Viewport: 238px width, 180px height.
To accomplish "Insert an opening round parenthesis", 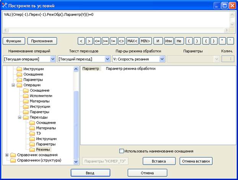I will (x=189, y=41).
